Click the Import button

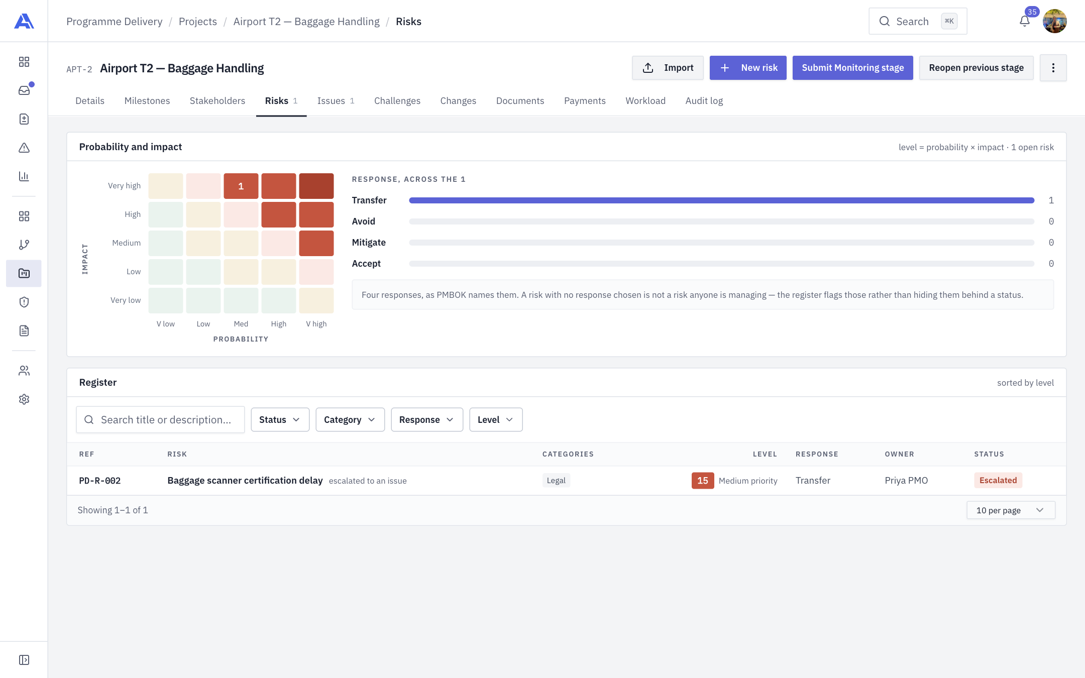[668, 68]
